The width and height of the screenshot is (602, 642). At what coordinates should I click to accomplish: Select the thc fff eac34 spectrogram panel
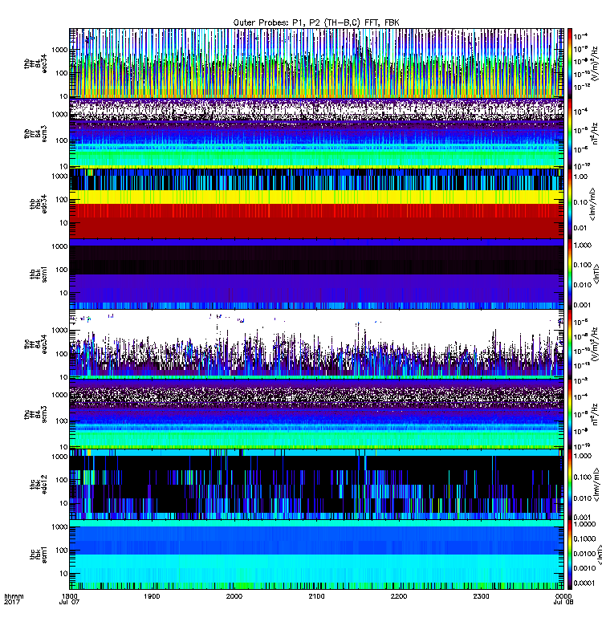(316, 343)
